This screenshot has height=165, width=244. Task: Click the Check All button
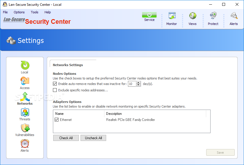click(66, 138)
